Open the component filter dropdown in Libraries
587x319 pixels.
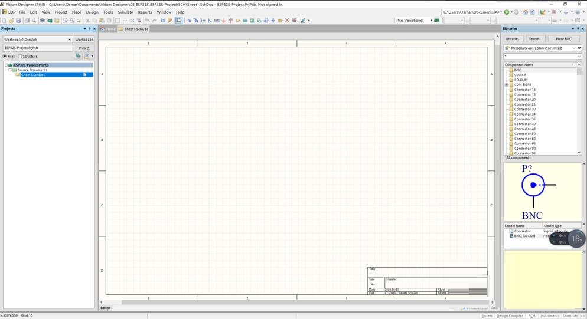[579, 56]
